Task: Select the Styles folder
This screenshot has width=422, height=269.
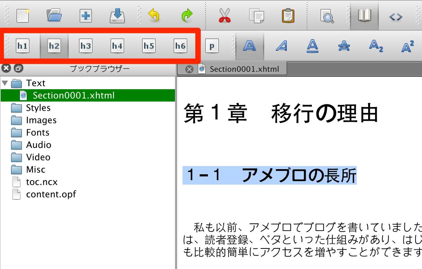Action: pos(38,108)
